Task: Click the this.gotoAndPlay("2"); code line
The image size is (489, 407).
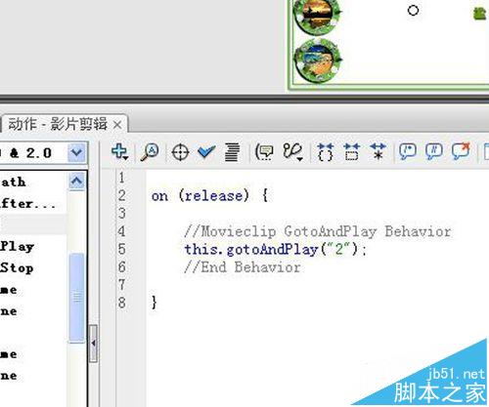Action: point(276,250)
